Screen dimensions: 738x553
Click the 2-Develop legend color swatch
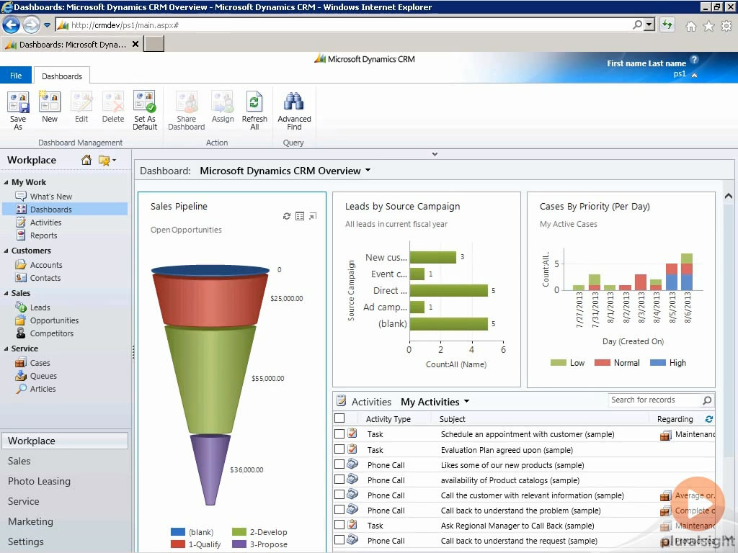239,532
